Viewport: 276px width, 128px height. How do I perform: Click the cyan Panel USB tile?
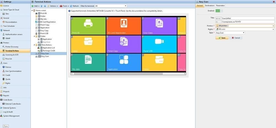coord(159,44)
